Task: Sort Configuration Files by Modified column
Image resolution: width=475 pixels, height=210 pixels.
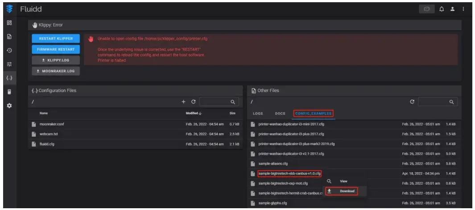Action: pyautogui.click(x=194, y=113)
